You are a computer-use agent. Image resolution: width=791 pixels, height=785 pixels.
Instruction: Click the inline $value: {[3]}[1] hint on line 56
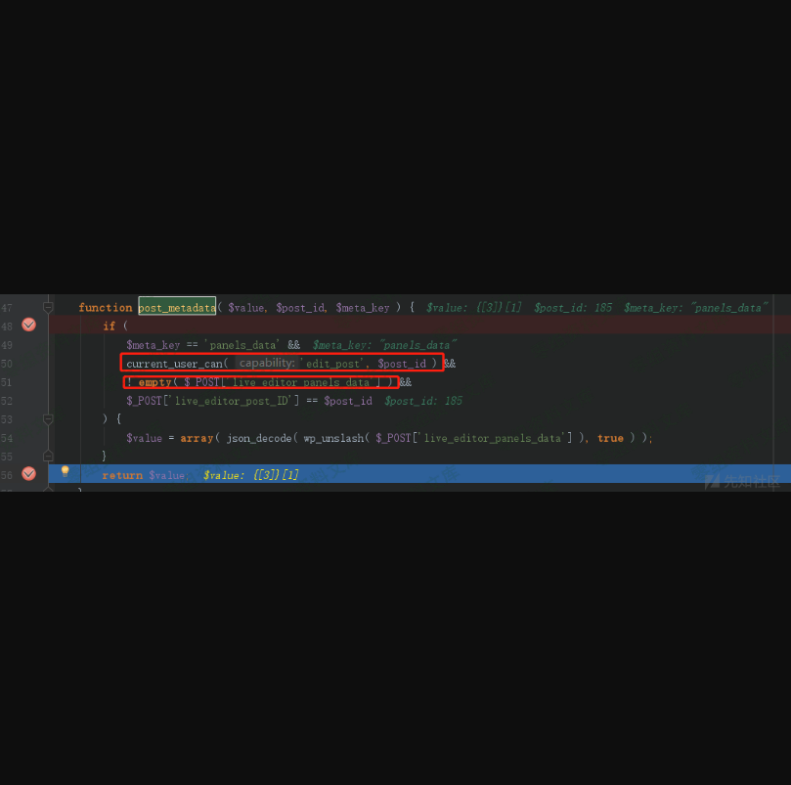250,475
